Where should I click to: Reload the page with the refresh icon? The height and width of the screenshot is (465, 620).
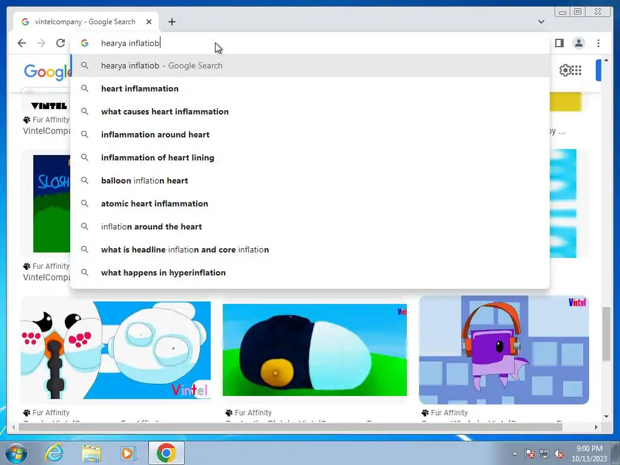point(60,43)
